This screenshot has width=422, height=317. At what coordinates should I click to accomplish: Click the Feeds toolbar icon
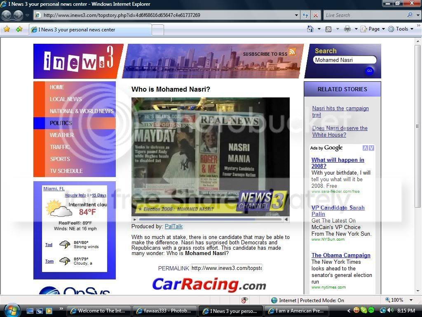click(328, 29)
